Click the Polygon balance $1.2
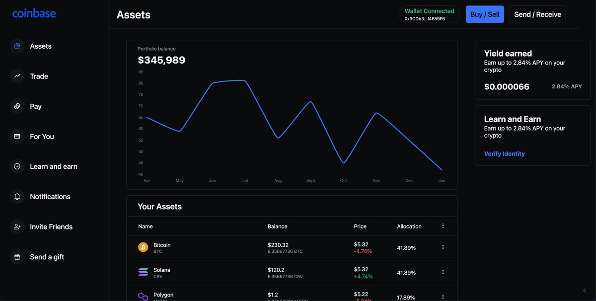596x301 pixels. pos(274,295)
